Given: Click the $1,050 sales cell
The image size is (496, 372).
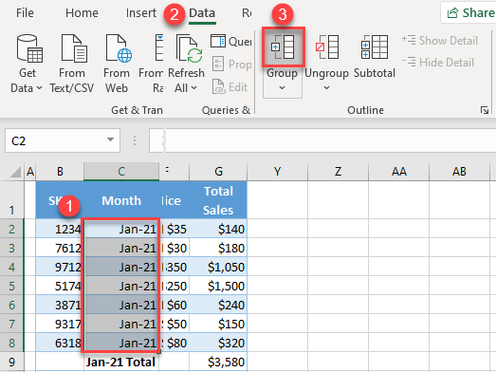Looking at the screenshot, I should tap(218, 267).
